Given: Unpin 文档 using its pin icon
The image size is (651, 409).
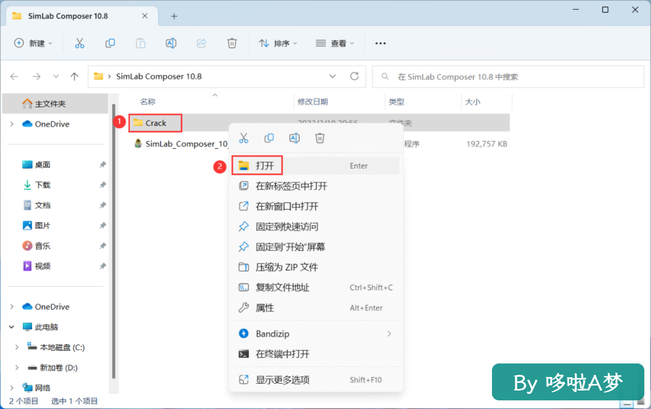Looking at the screenshot, I should [x=103, y=205].
